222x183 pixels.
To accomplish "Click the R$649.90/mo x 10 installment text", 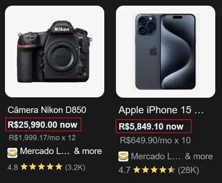I will point(155,141).
